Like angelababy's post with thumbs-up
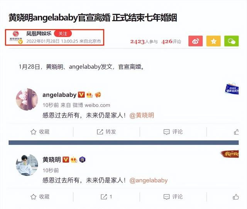The height and width of the screenshot is (209, 247). click(236, 132)
